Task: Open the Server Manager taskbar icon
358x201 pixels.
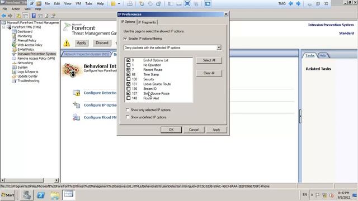Action: pos(27,195)
